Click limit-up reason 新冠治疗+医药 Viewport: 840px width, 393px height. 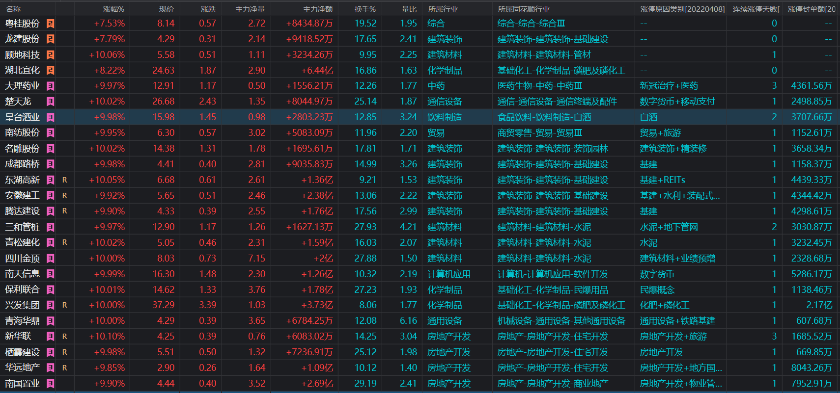point(669,86)
